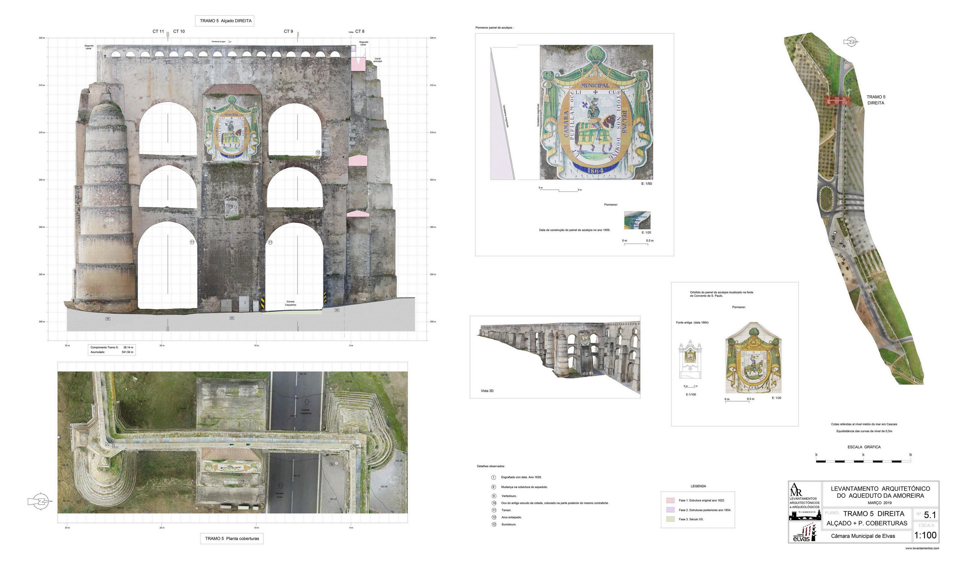Click the circled number 6 in the details list

(x=494, y=487)
